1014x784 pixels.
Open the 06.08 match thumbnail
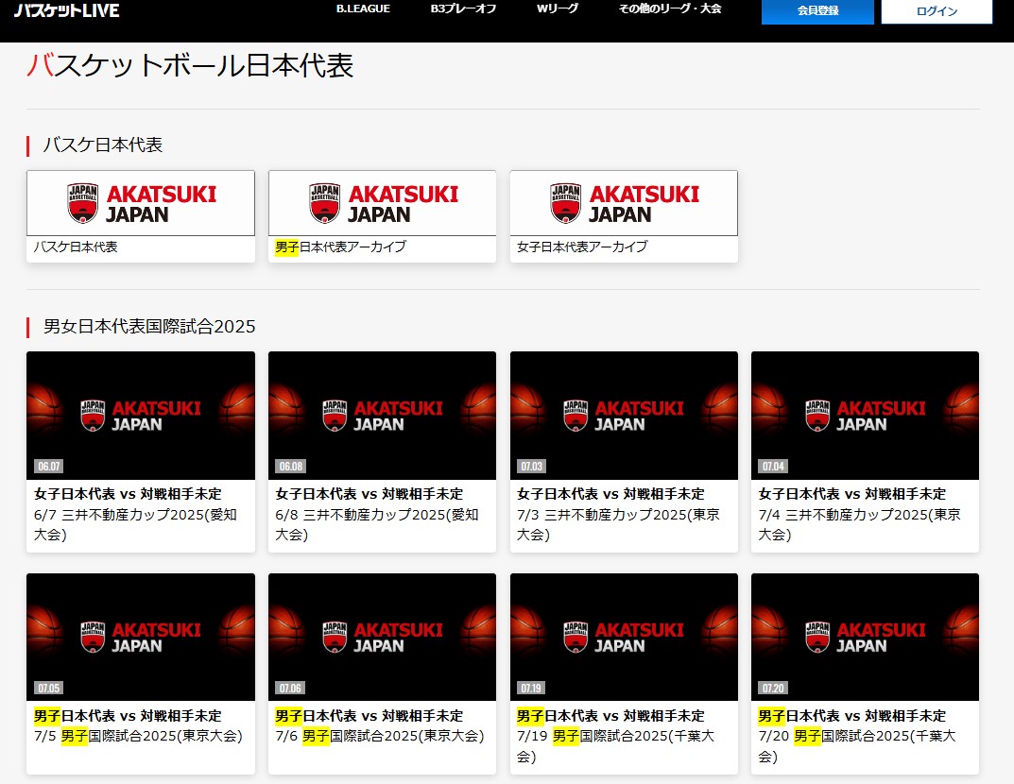coord(382,416)
